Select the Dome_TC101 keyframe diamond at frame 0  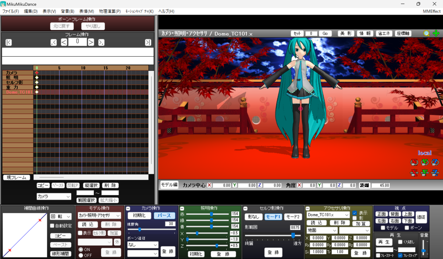[37, 92]
